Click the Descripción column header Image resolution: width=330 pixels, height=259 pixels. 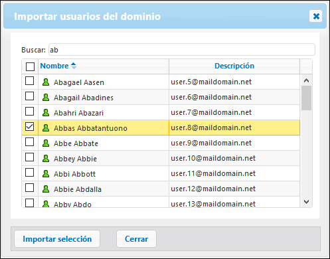pos(234,66)
